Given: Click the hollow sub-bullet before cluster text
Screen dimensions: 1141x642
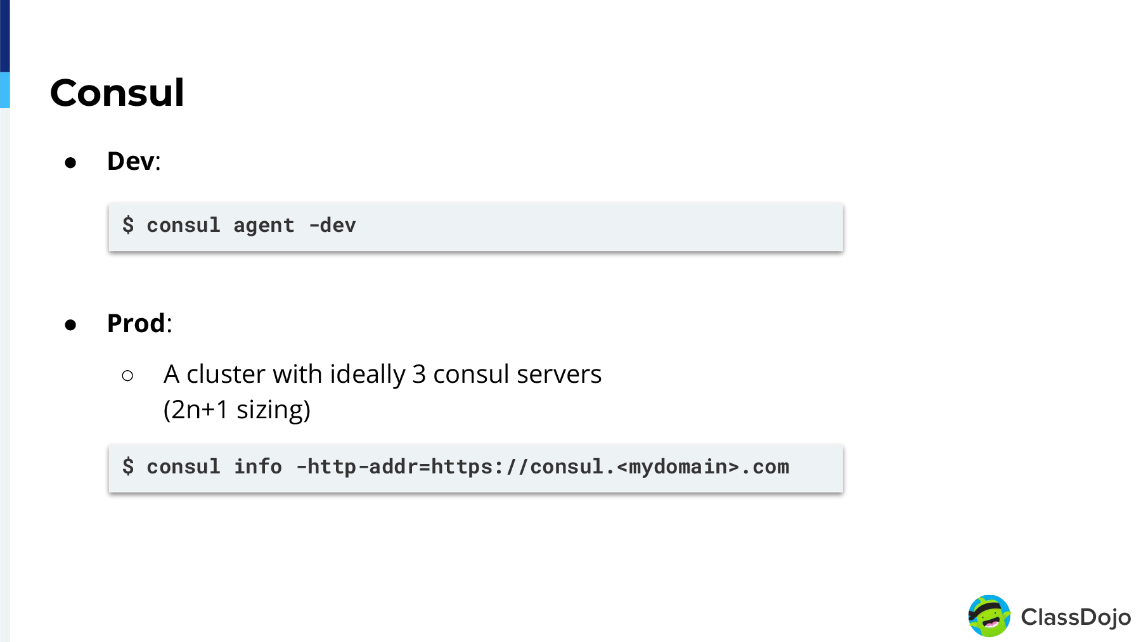Looking at the screenshot, I should (x=127, y=376).
